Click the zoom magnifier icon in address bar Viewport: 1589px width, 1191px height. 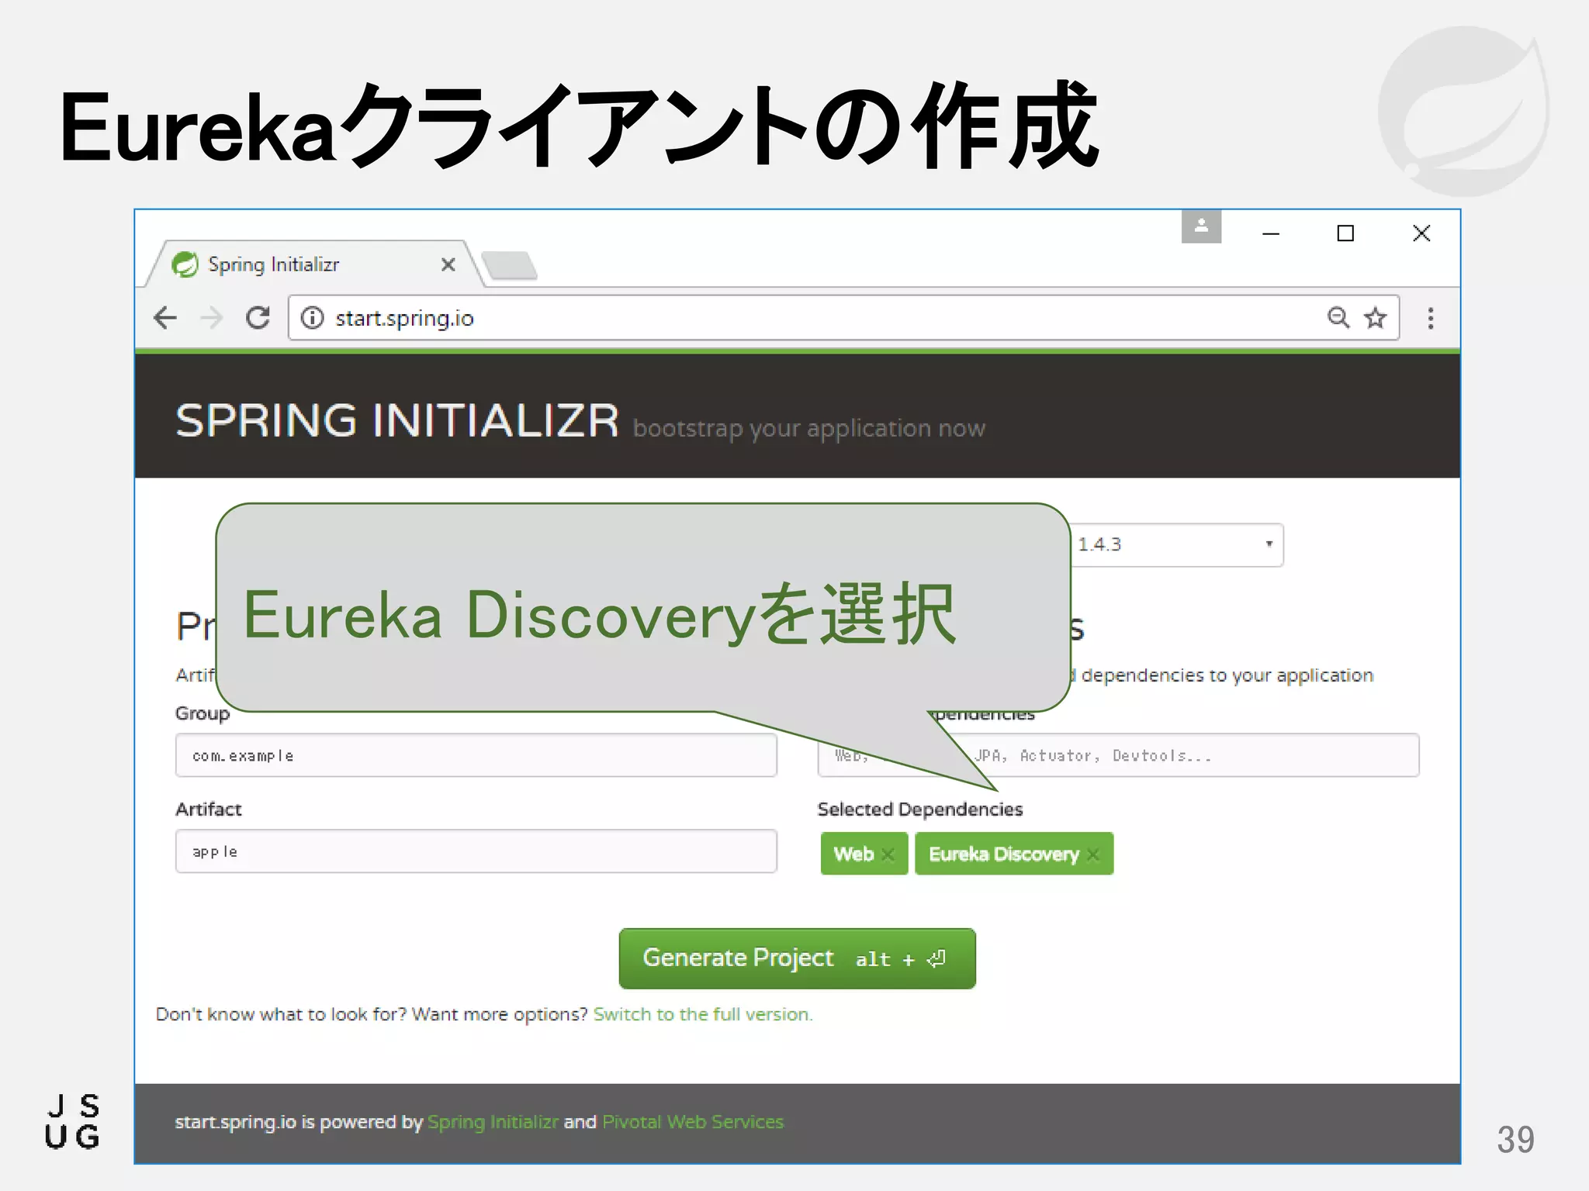point(1338,317)
